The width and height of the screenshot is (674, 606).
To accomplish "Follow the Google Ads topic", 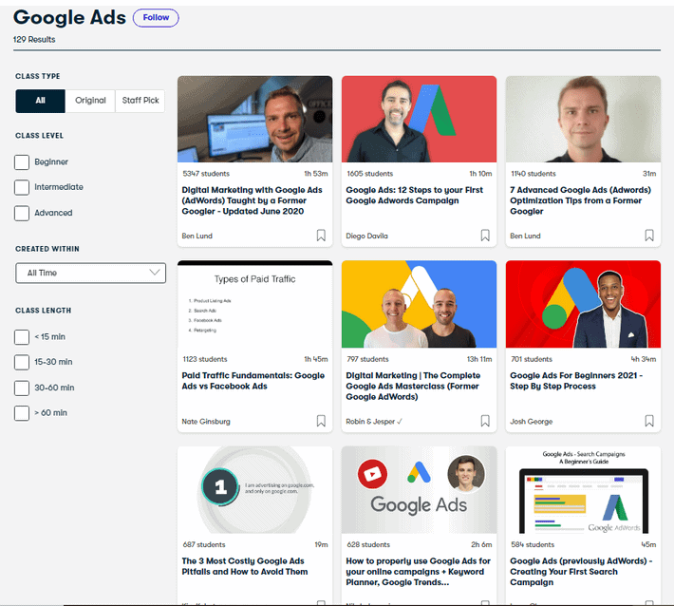I will coord(156,18).
